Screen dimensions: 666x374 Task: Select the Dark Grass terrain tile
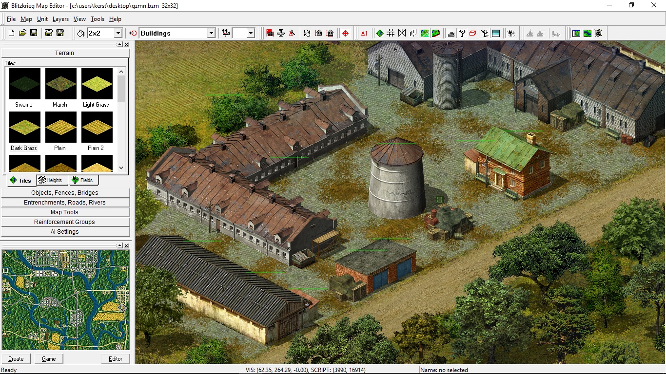click(x=24, y=131)
